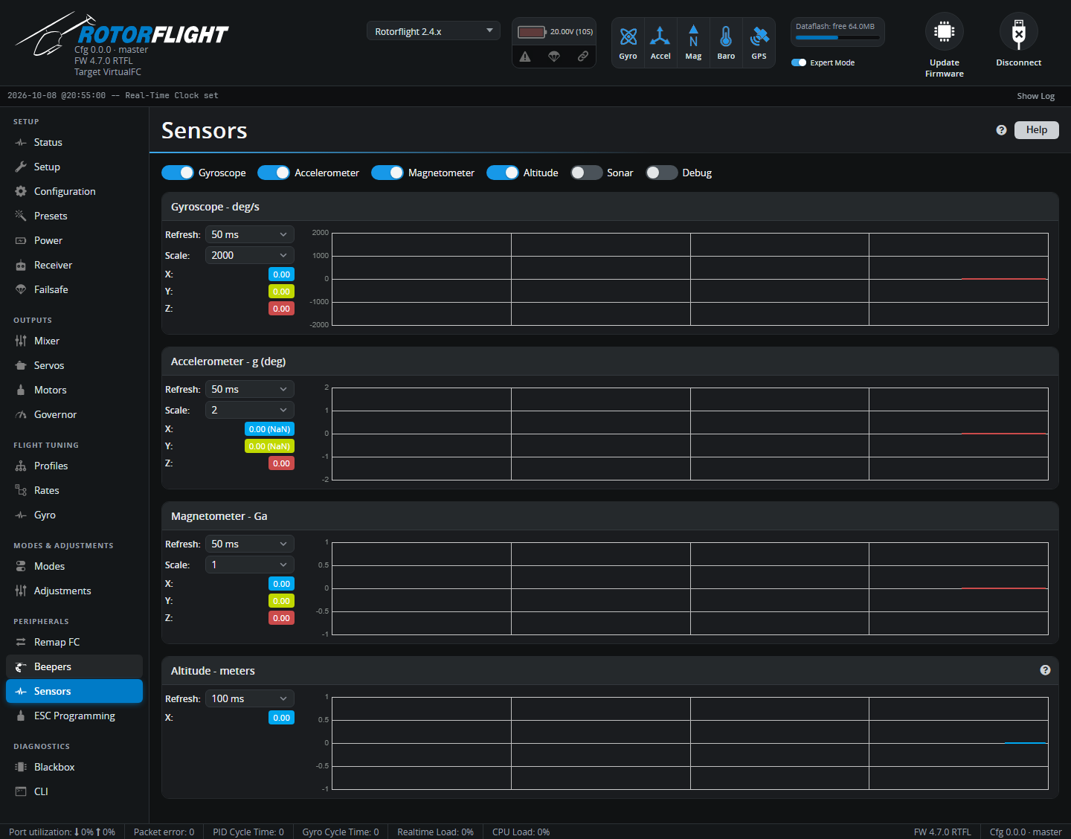The height and width of the screenshot is (839, 1071).
Task: Switch to the Governor tab
Action: 74,414
